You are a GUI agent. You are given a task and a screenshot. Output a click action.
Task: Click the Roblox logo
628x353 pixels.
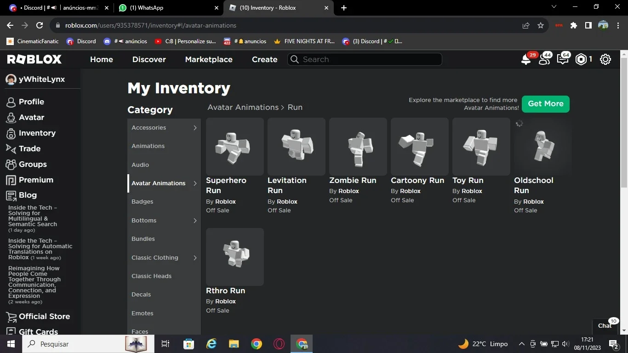point(34,59)
